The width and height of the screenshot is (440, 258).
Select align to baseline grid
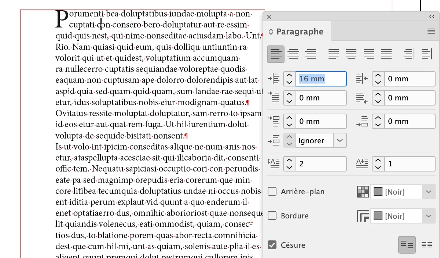coord(426,245)
